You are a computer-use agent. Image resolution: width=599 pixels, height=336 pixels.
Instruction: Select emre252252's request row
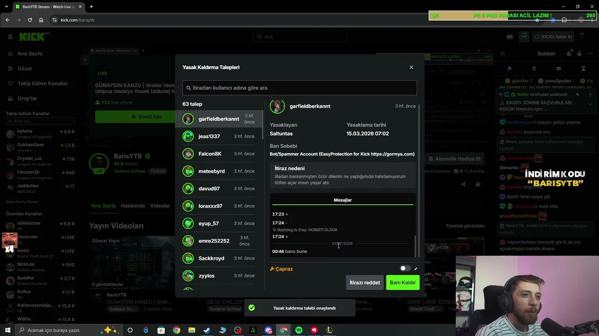(219, 241)
